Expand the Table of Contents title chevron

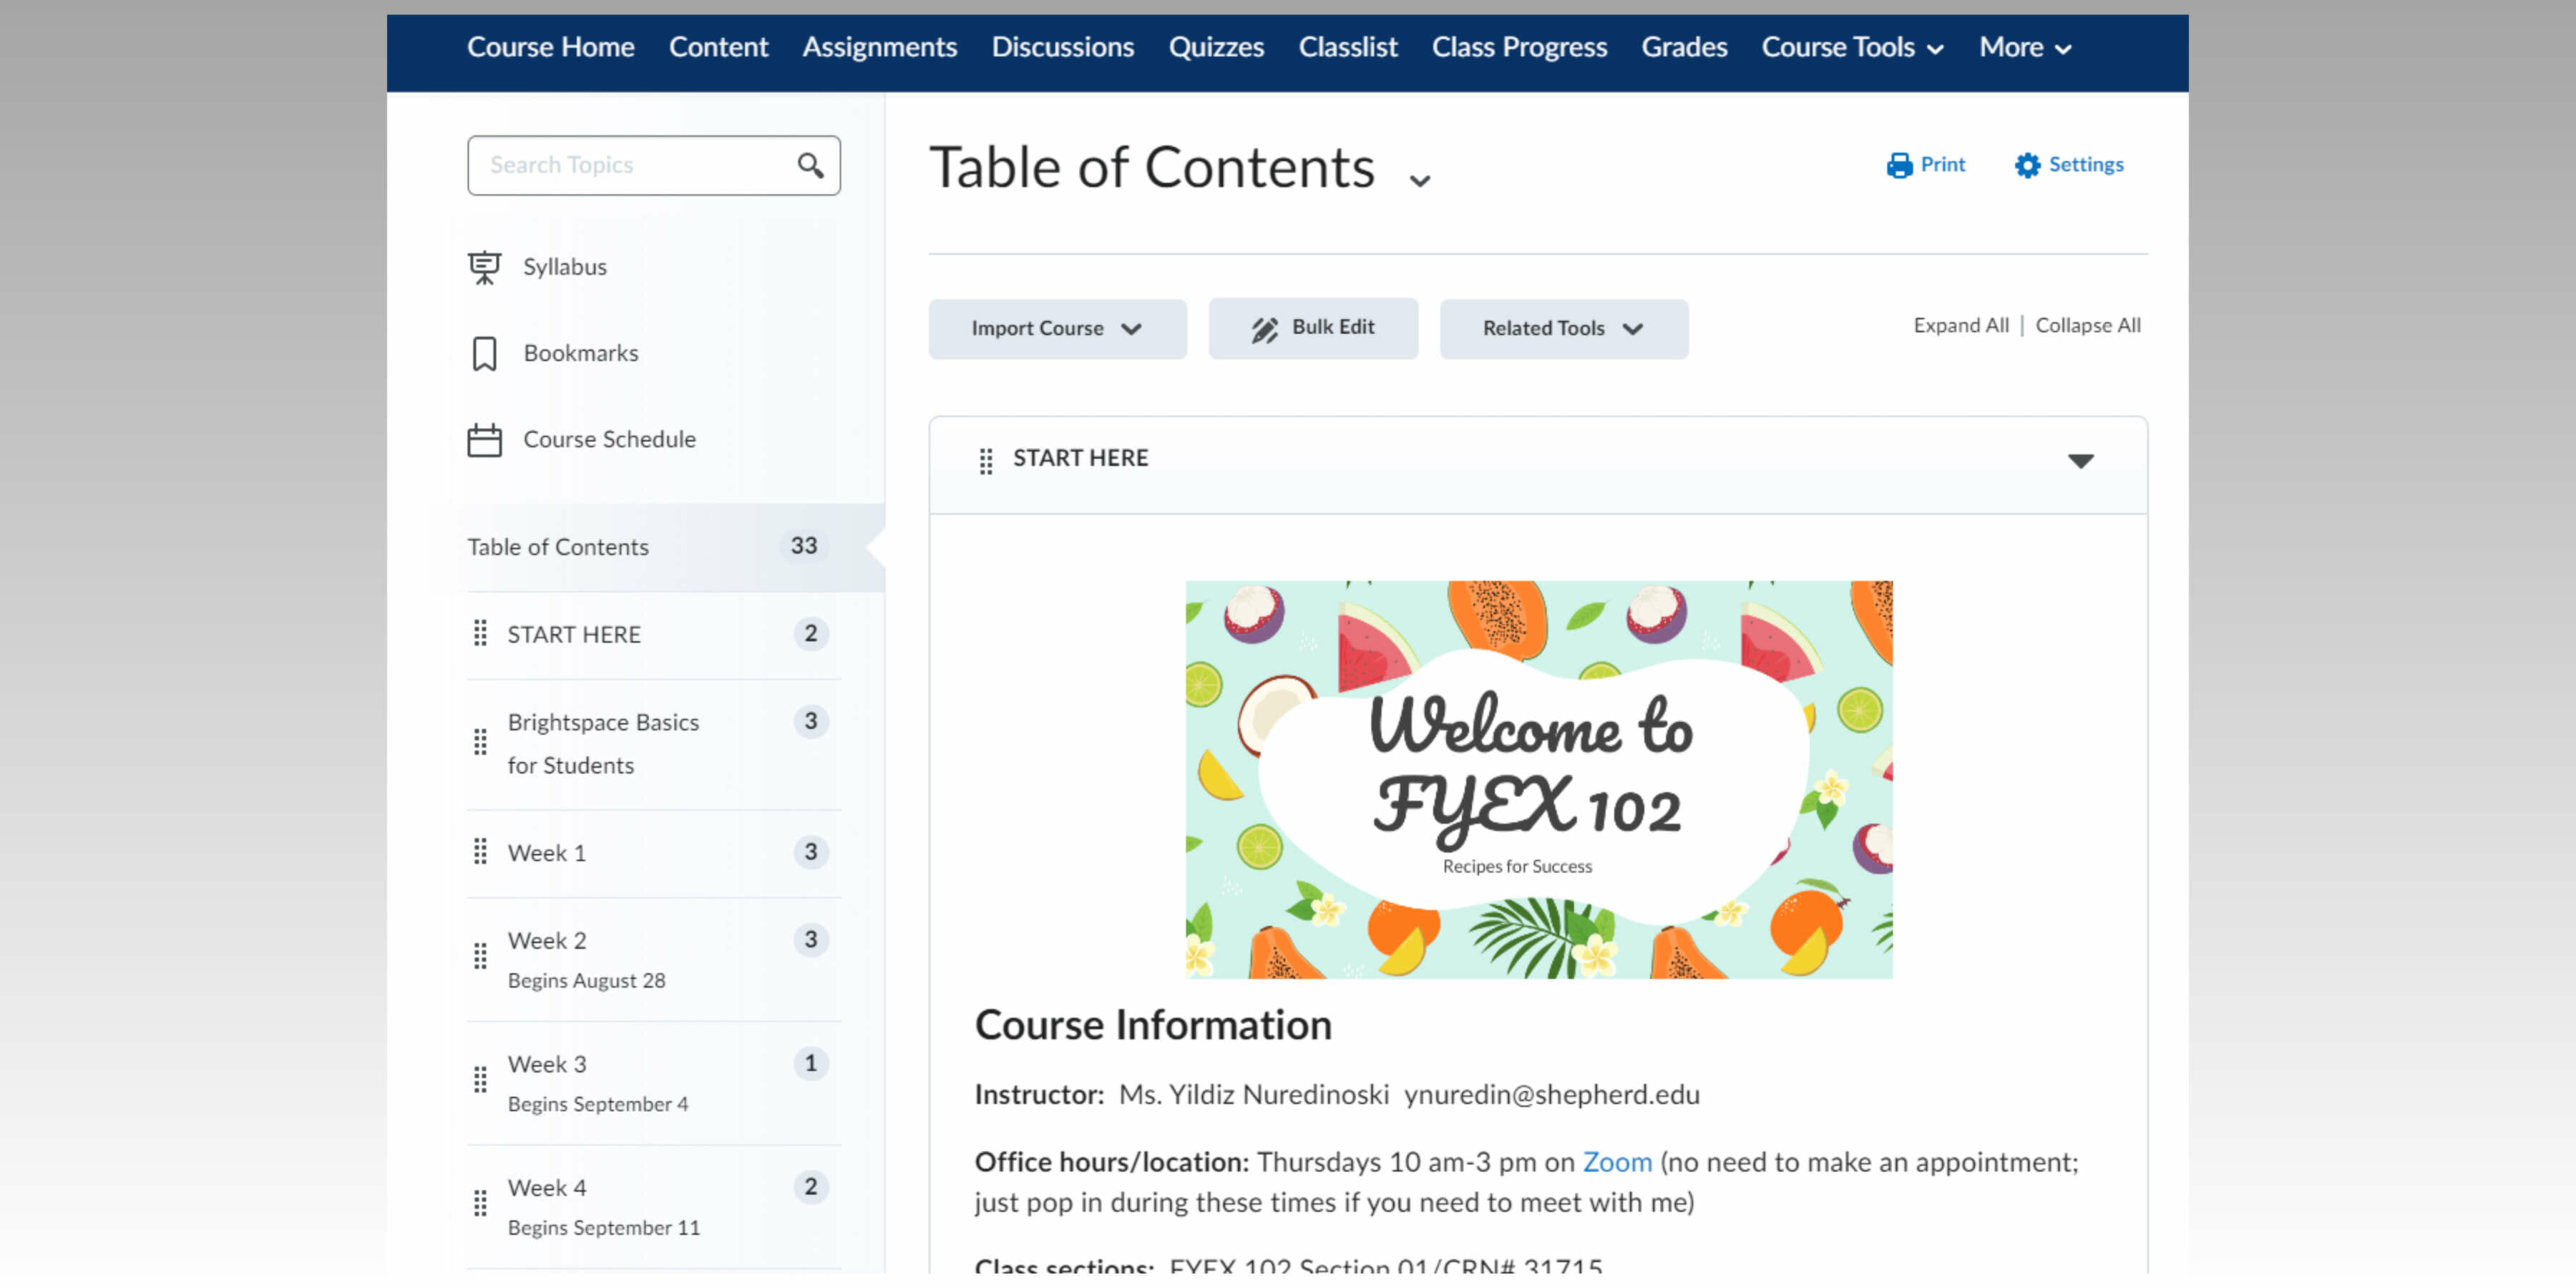point(1419,181)
